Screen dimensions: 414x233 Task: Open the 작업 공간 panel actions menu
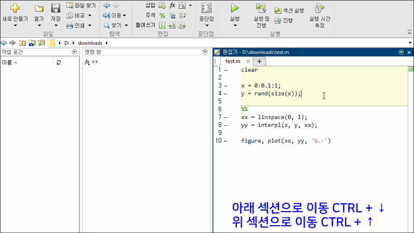[74, 52]
